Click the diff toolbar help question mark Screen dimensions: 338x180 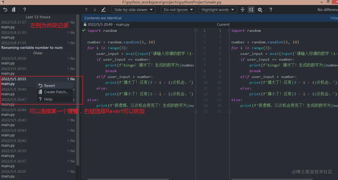(271, 10)
